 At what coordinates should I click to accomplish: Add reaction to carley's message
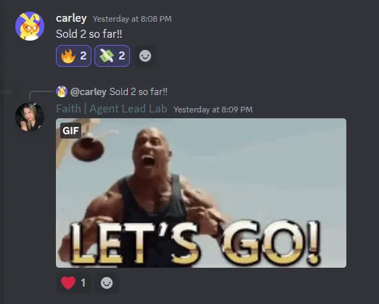[145, 56]
